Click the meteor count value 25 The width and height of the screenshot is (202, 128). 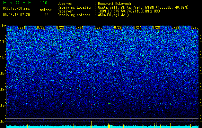(x=47, y=15)
